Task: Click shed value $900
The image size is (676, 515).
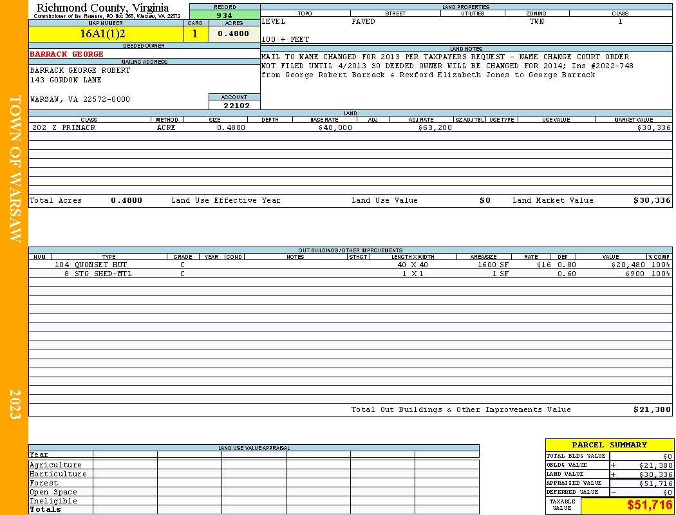Action: coord(635,274)
